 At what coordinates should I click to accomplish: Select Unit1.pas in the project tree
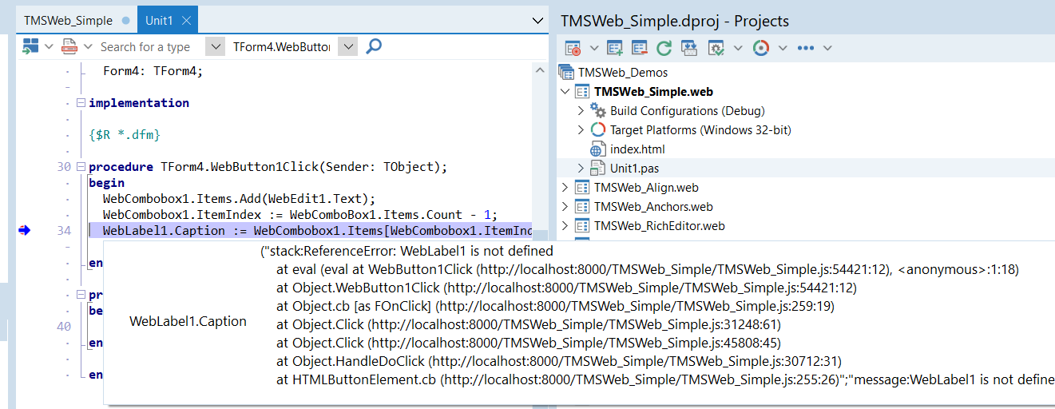point(634,168)
